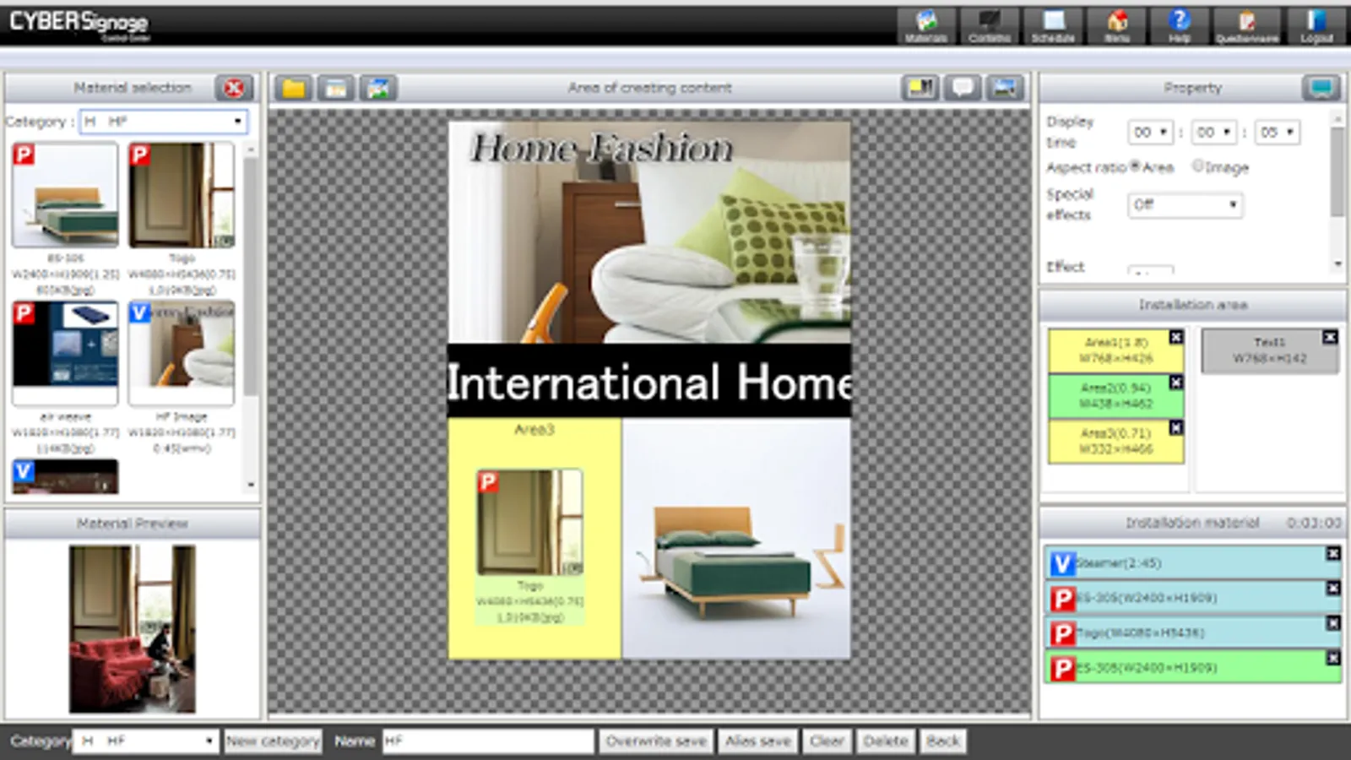Click the calendar-style icon beside the folder
This screenshot has height=760, width=1351.
coord(336,88)
